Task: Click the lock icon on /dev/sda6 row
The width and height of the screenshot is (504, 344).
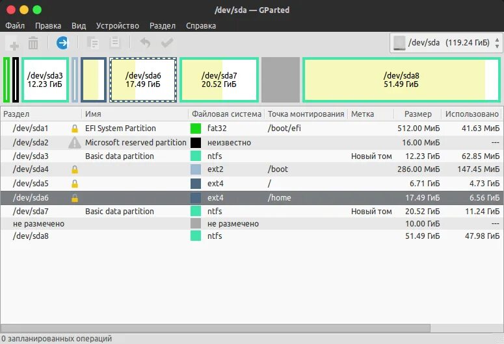Action: [x=75, y=198]
